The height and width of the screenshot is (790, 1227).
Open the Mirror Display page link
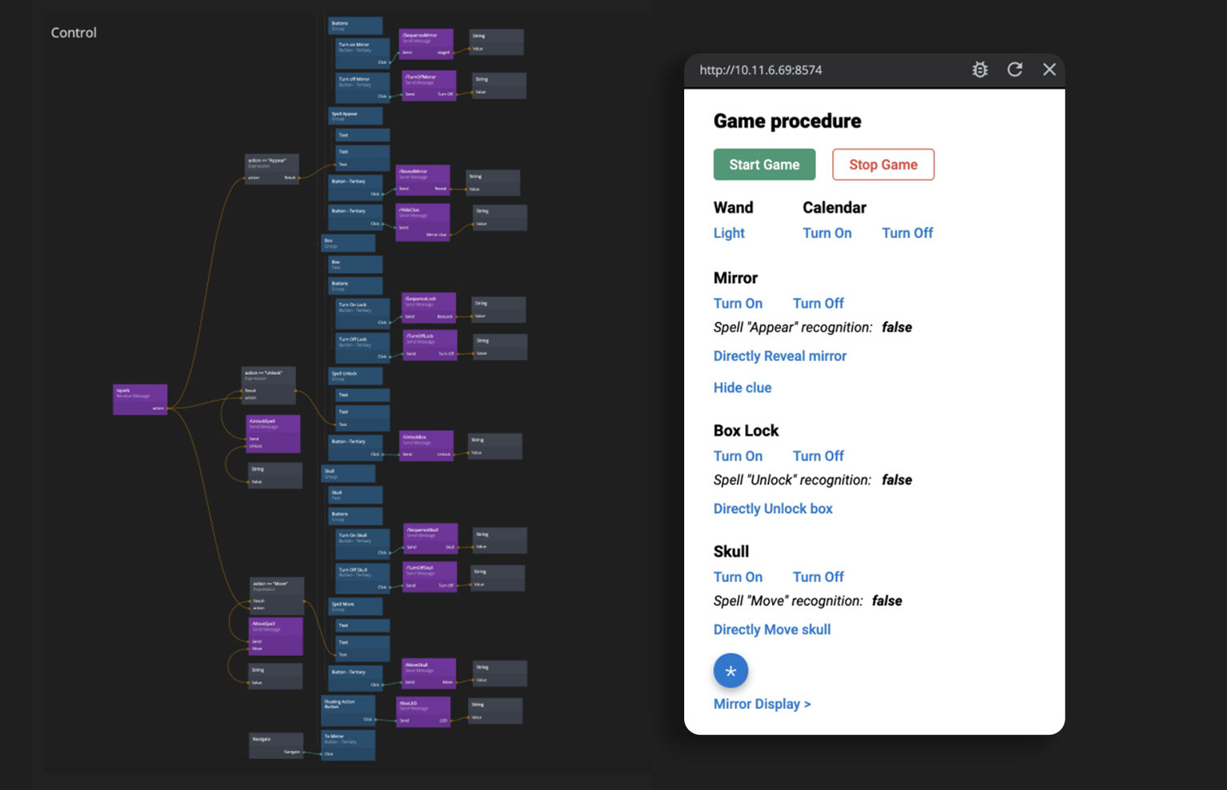point(761,704)
